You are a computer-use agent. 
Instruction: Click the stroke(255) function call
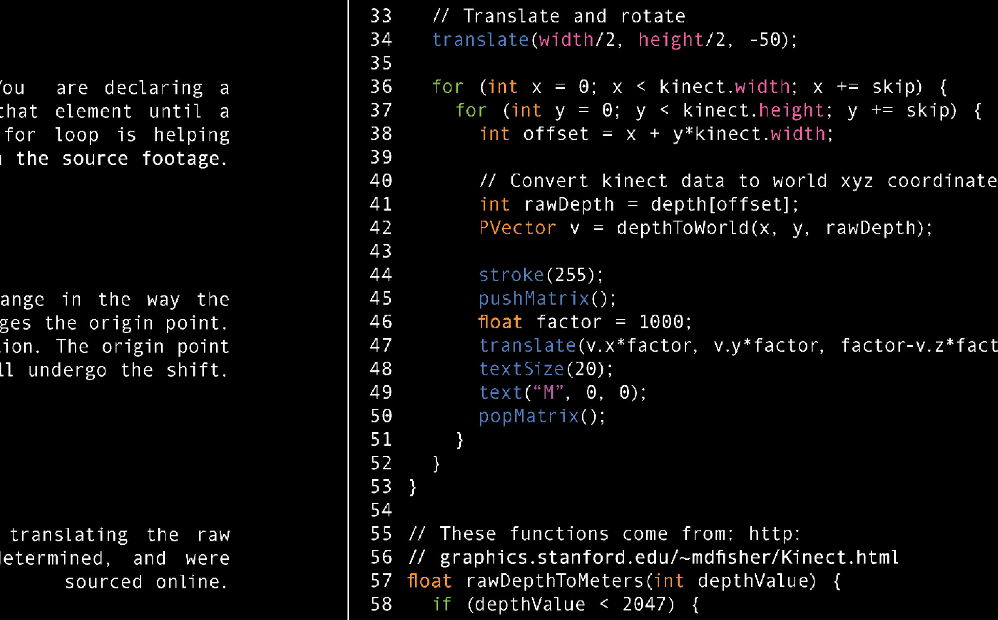coord(540,275)
